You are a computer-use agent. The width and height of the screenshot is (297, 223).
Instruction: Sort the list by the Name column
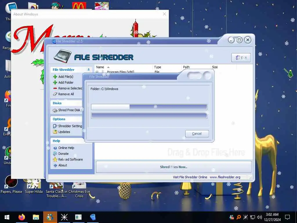click(100, 67)
